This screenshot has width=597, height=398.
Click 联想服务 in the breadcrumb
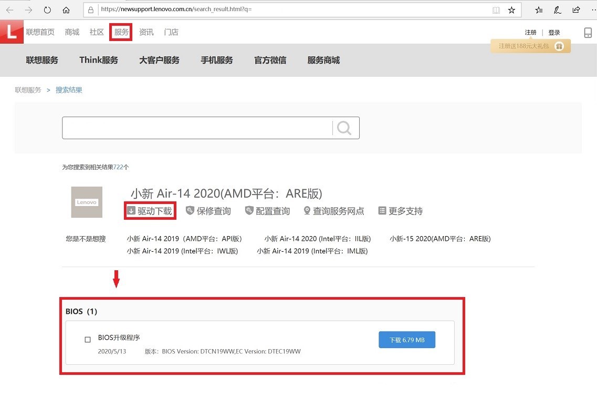[28, 90]
